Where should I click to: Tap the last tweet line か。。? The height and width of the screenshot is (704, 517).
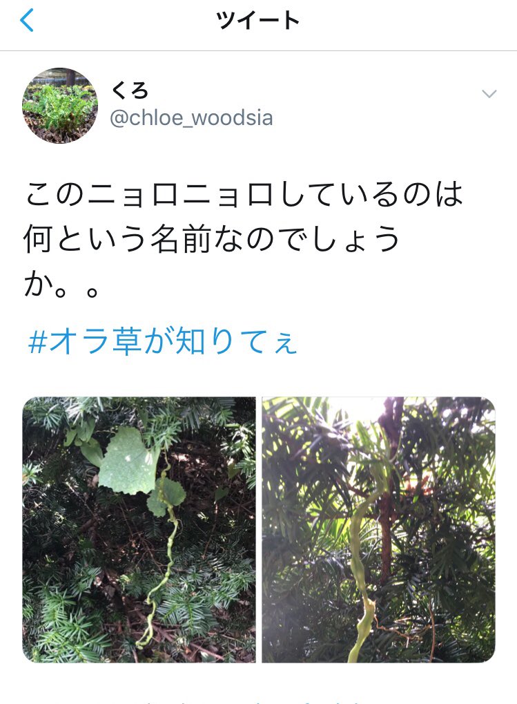coord(61,285)
